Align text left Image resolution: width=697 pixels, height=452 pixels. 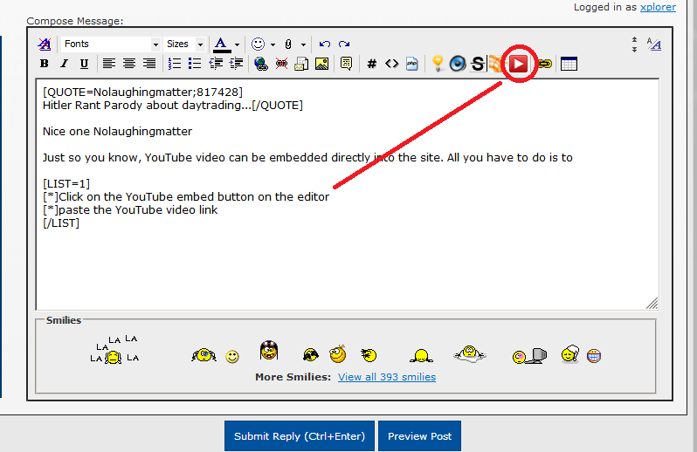point(109,64)
